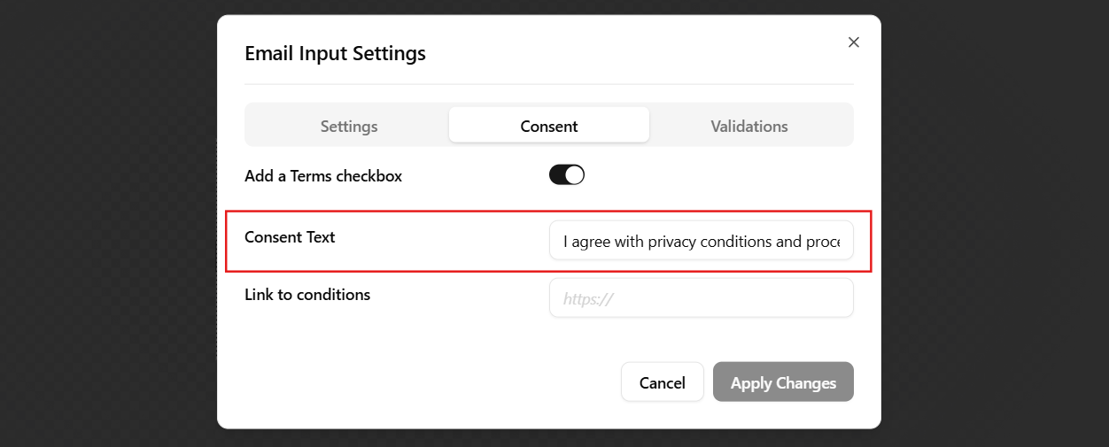Open the Validations tab

(x=748, y=126)
